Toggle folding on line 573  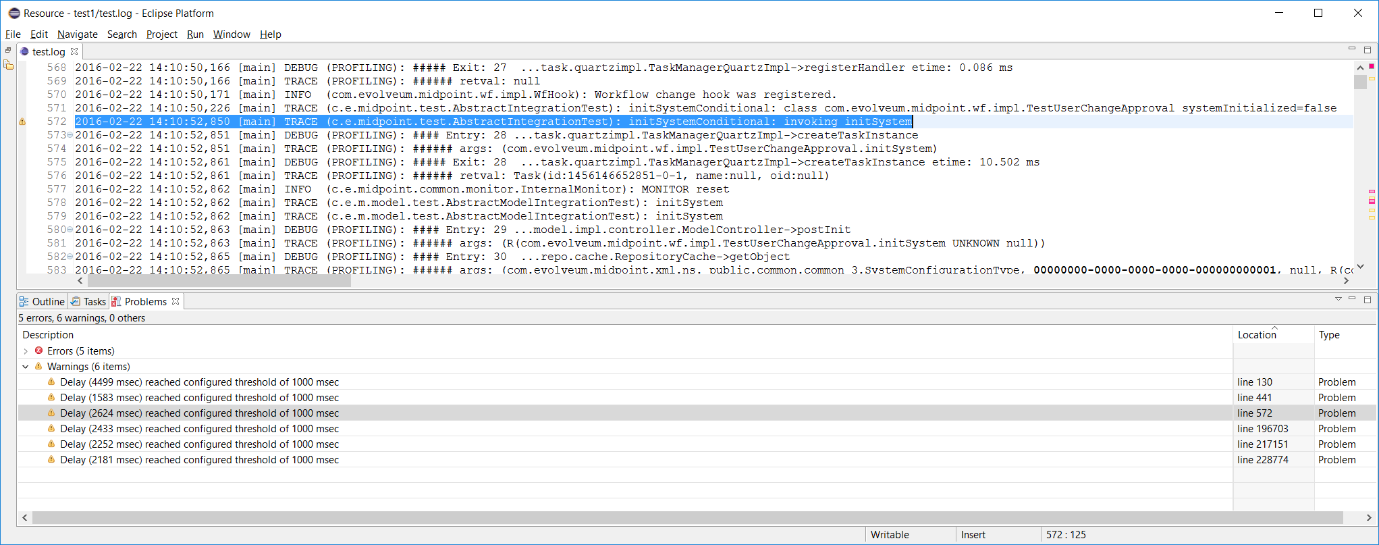click(x=70, y=135)
